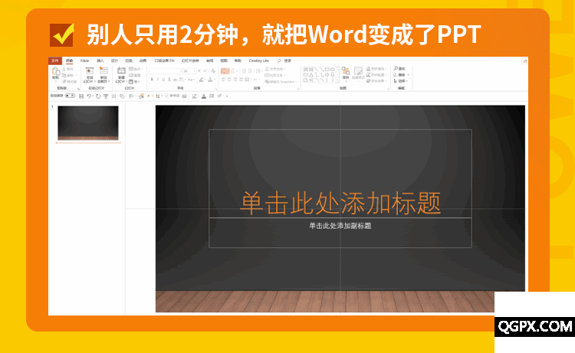Click the 重置 reset slide button
The image size is (575, 353).
135,75
